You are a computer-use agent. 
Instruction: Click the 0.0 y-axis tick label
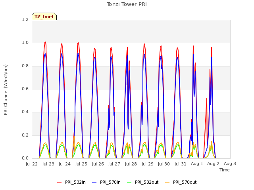coord(25,158)
